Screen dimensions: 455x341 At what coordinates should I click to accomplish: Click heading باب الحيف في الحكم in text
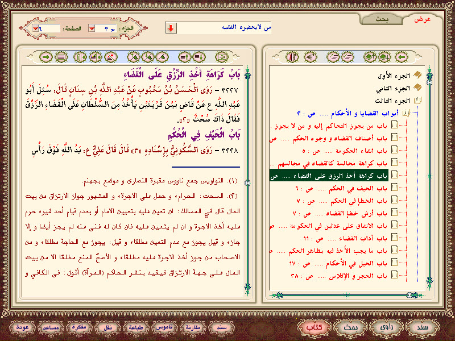click(x=205, y=135)
